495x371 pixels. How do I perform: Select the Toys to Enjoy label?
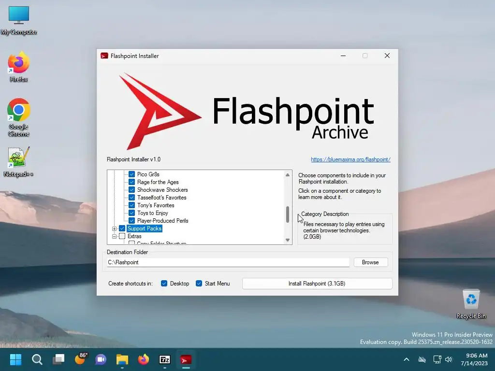pos(152,213)
